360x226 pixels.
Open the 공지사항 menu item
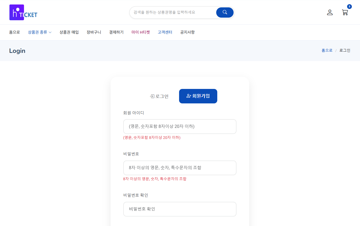tap(188, 32)
